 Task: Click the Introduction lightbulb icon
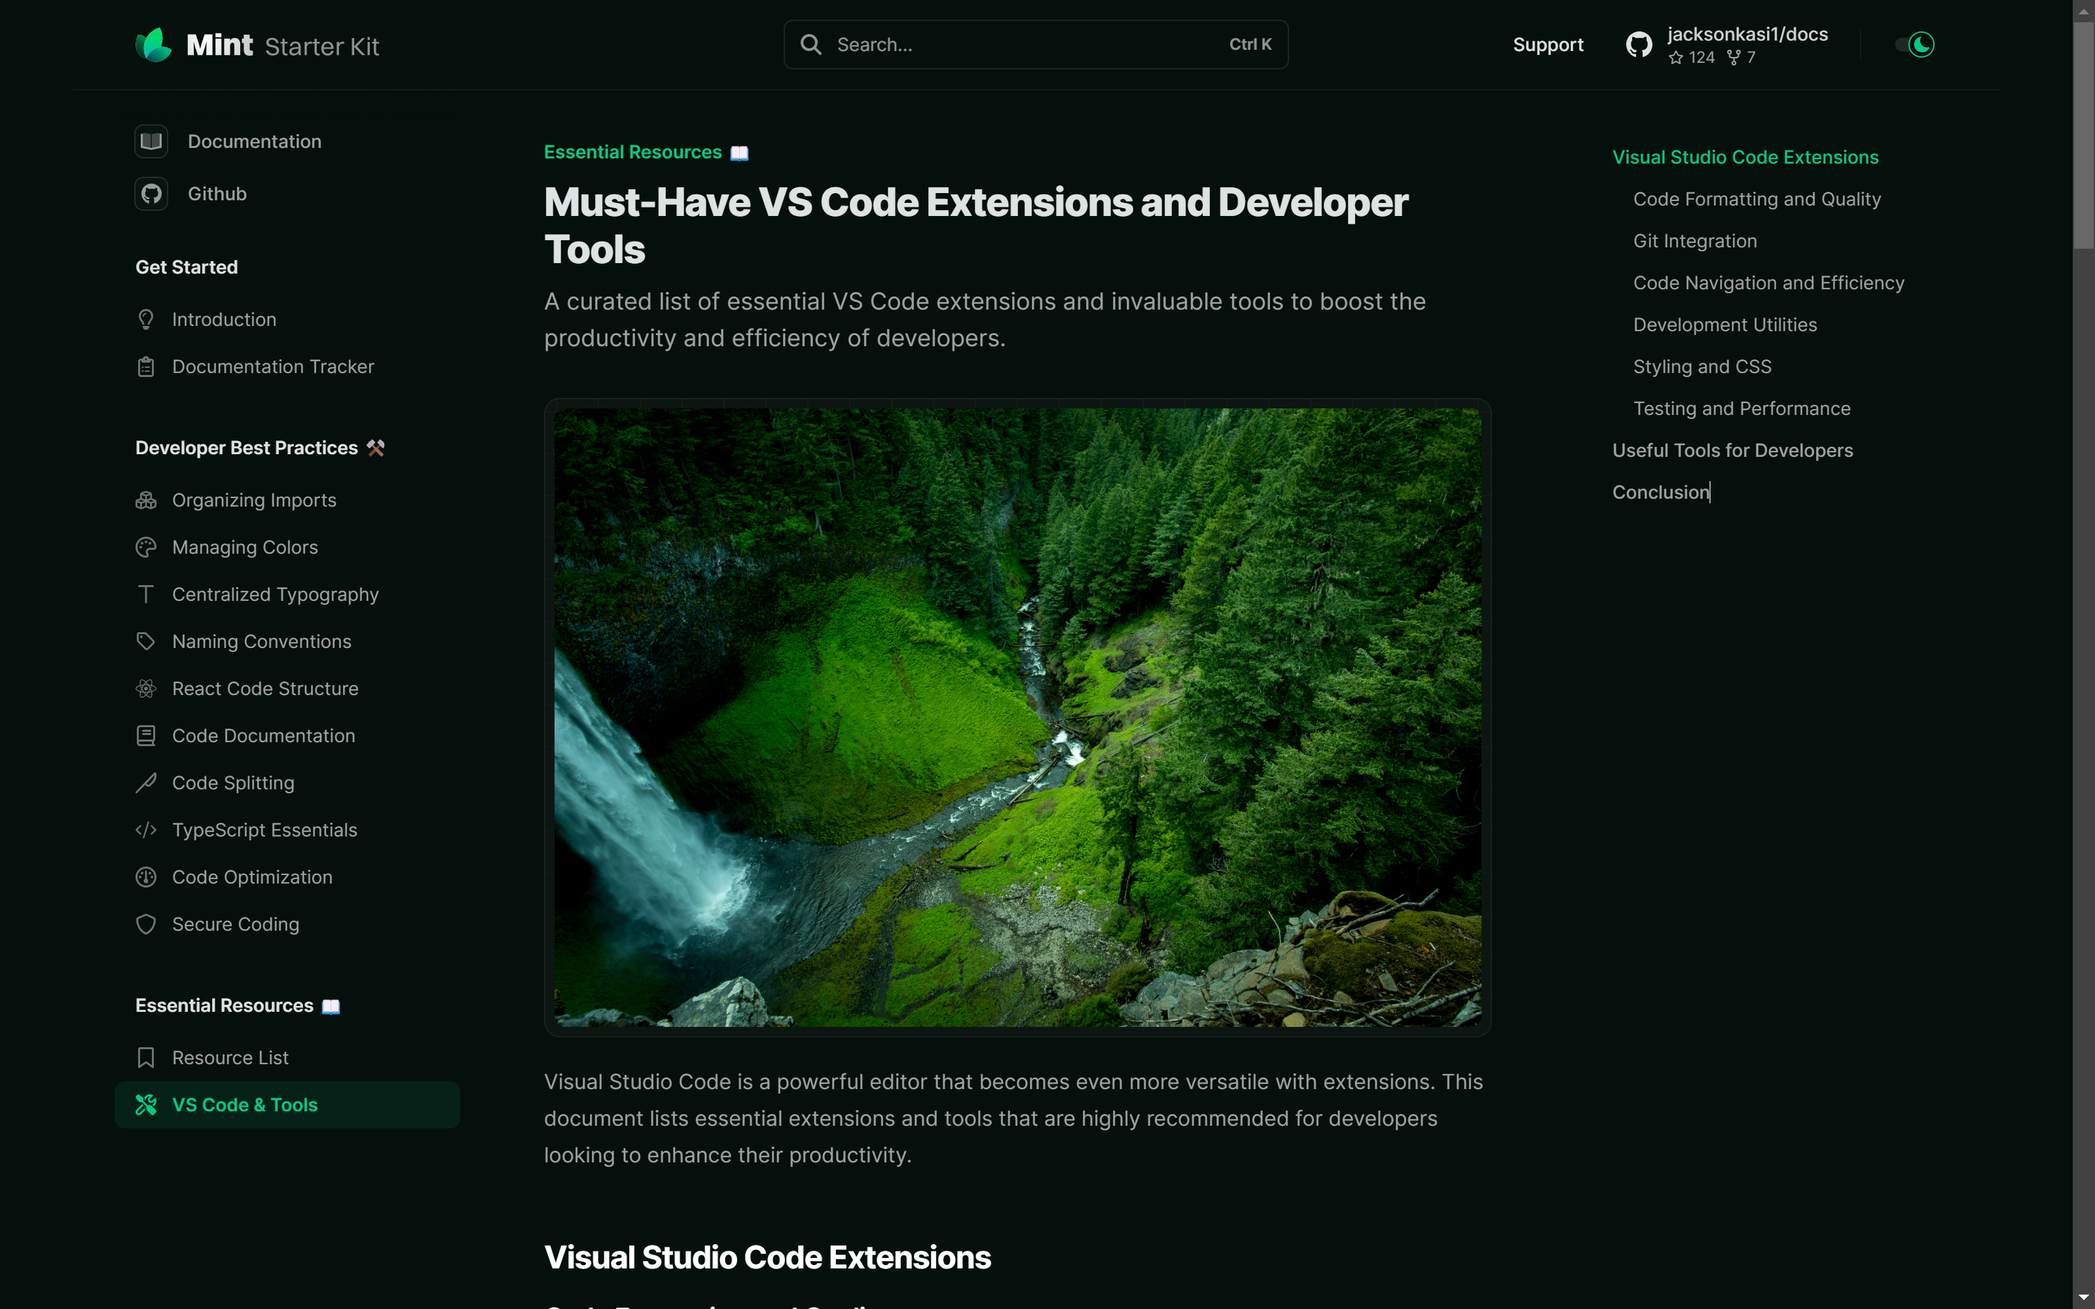tap(146, 319)
